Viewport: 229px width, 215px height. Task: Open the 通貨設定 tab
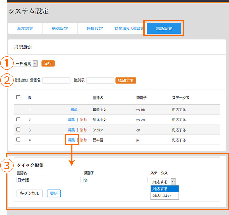(x=94, y=29)
